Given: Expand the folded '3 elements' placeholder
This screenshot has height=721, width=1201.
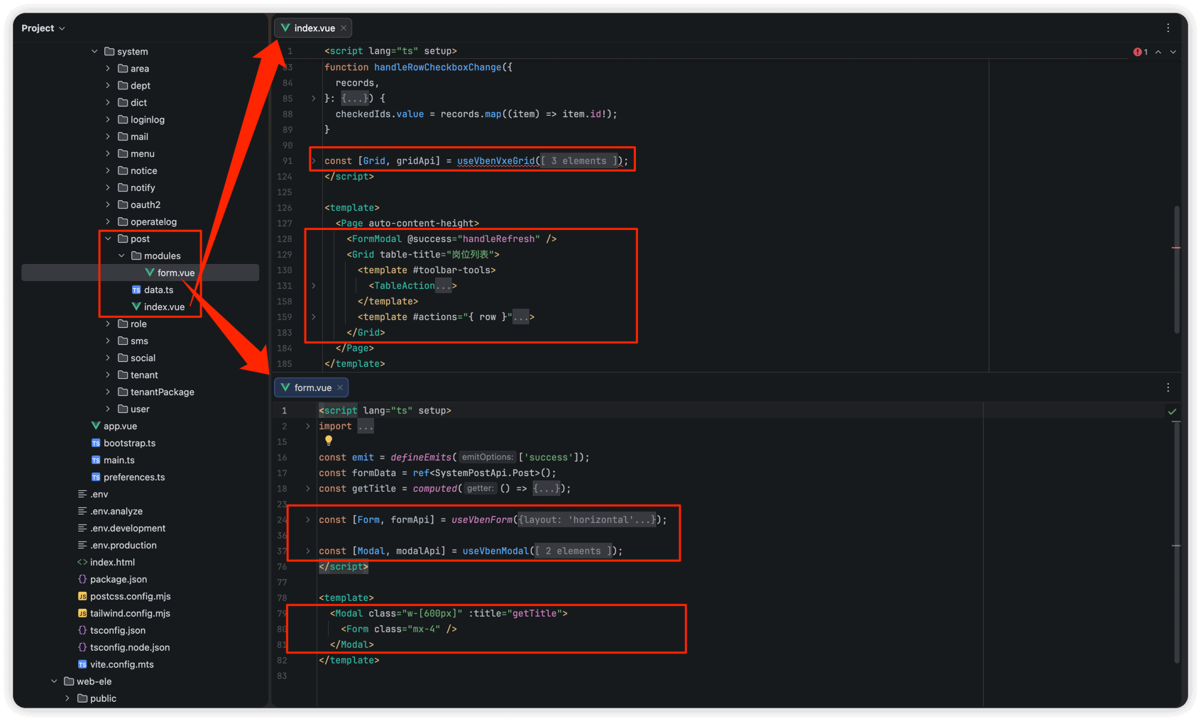Looking at the screenshot, I should [x=578, y=161].
